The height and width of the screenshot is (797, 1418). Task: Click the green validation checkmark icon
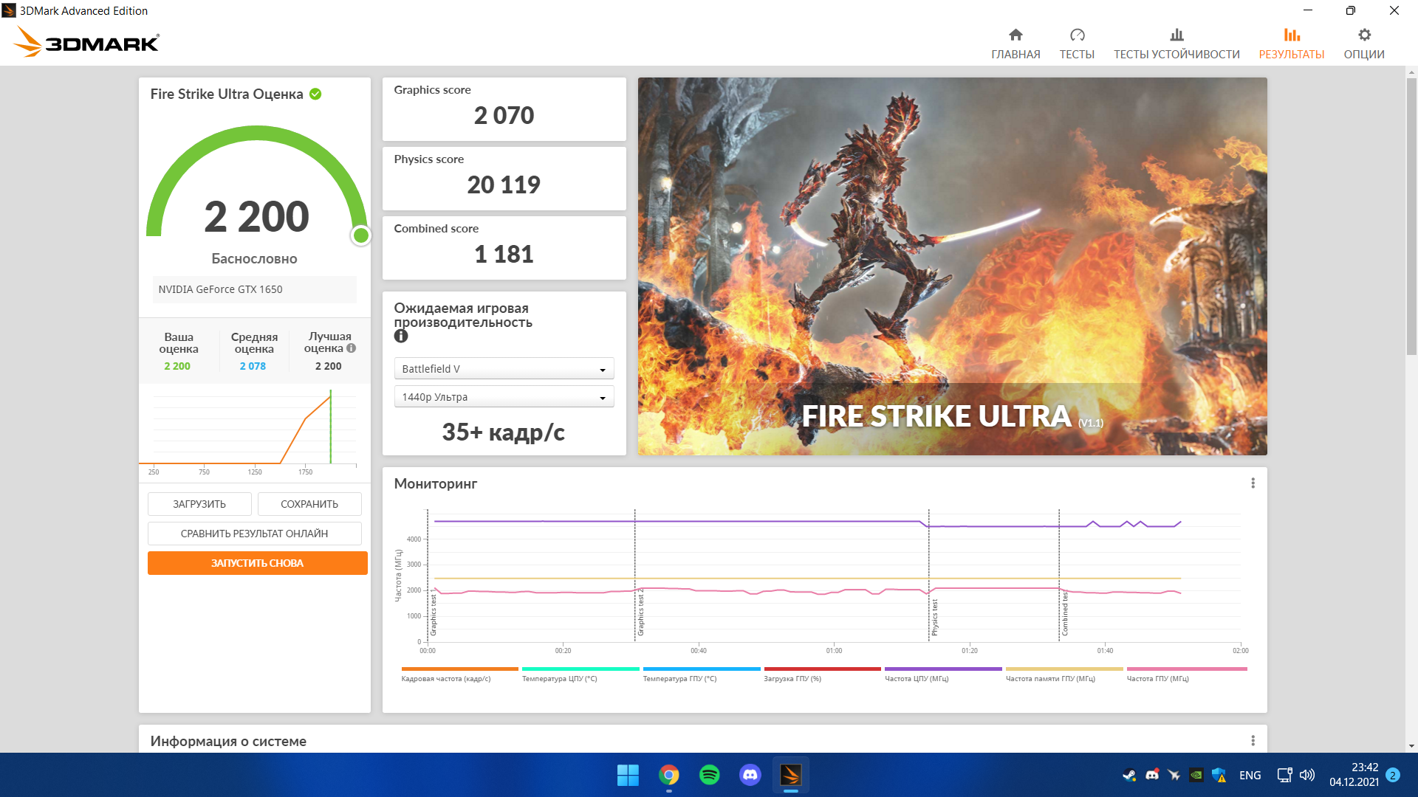coord(315,94)
